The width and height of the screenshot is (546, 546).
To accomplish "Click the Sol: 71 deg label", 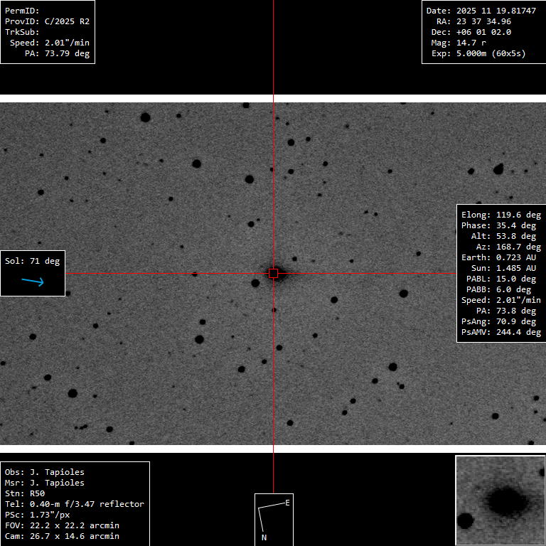I will tap(33, 261).
